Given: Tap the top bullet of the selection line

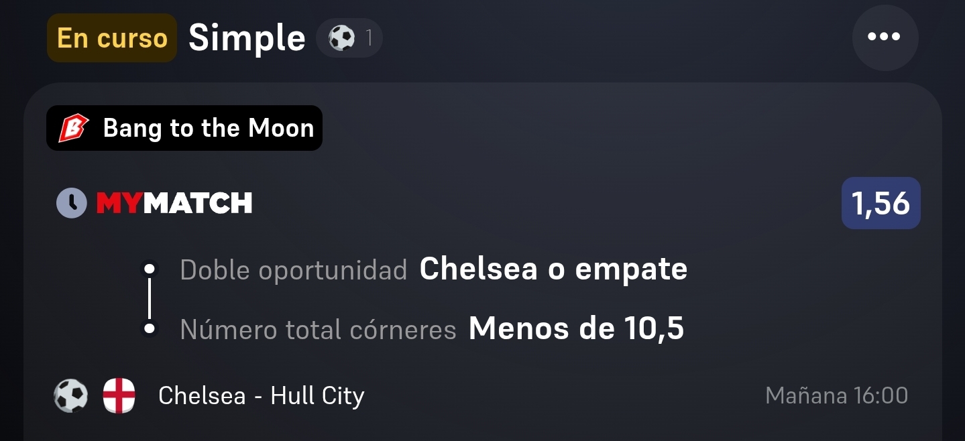Looking at the screenshot, I should [x=150, y=269].
